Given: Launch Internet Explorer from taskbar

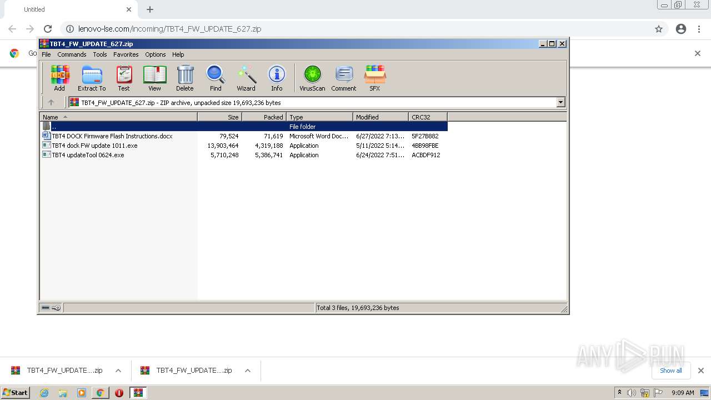Looking at the screenshot, I should tap(44, 393).
